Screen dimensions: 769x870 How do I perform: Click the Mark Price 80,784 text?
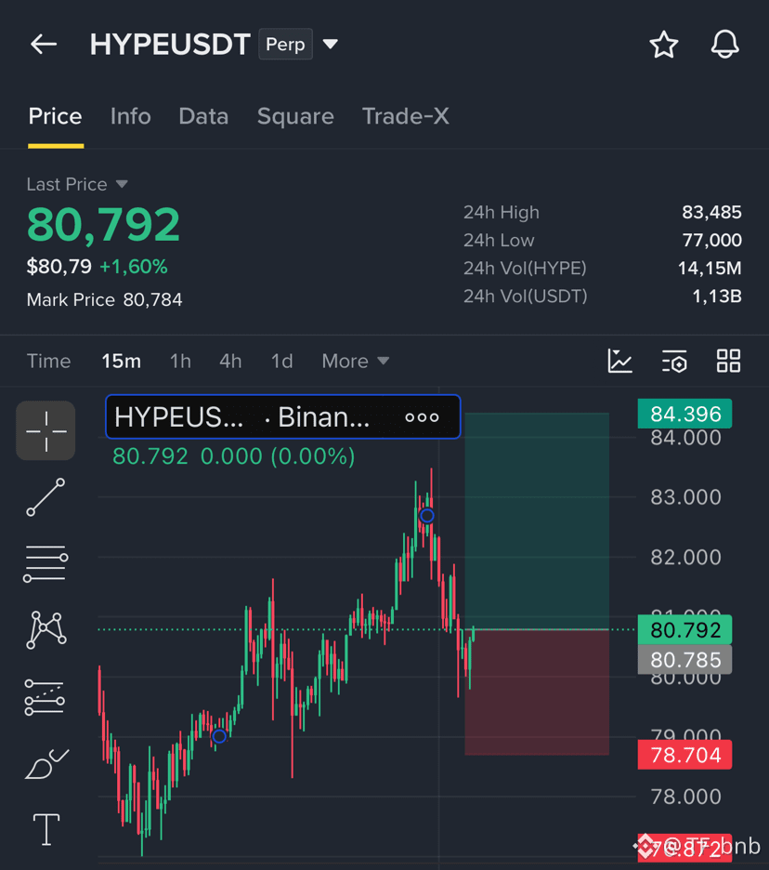(x=104, y=299)
